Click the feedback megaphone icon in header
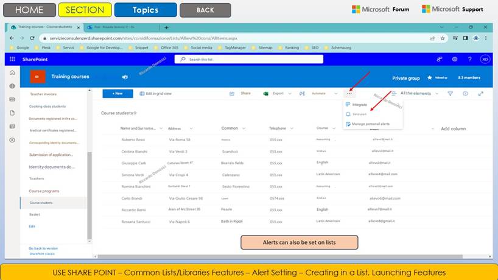 [439, 59]
